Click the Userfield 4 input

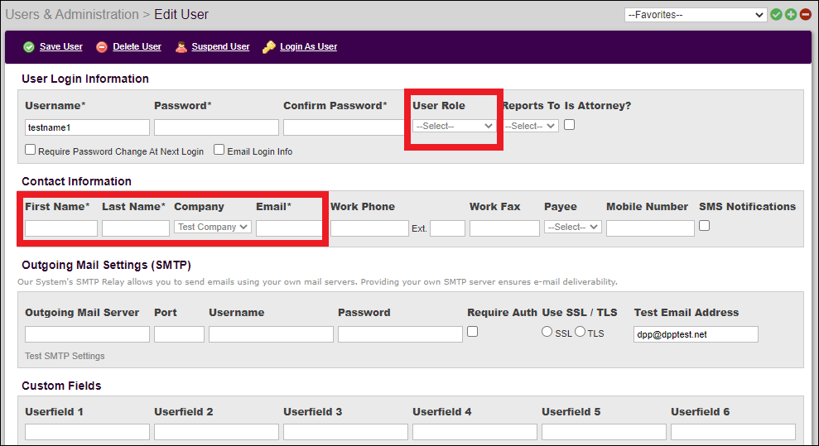pyautogui.click(x=475, y=432)
